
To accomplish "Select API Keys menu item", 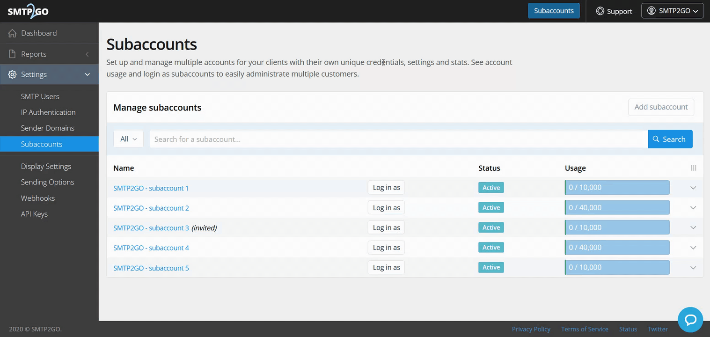I will pos(34,214).
